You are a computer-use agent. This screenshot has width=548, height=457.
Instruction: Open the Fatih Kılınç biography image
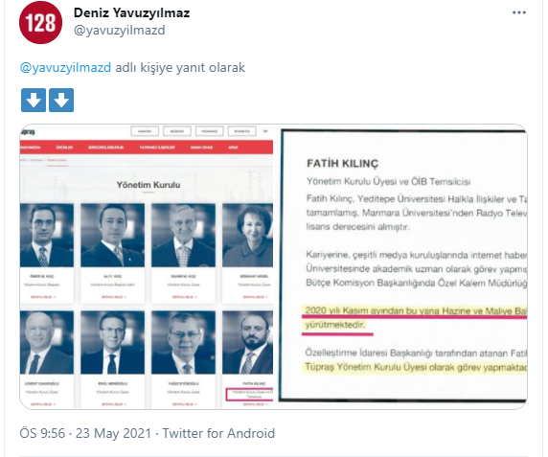403,266
